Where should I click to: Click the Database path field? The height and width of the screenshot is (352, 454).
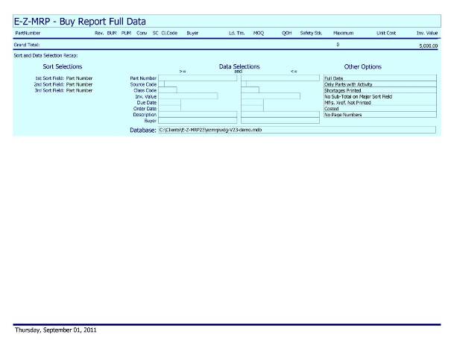click(x=296, y=131)
